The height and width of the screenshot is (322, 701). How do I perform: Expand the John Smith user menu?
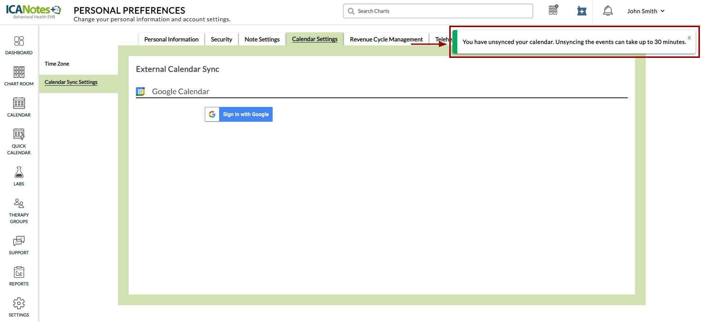pos(645,11)
